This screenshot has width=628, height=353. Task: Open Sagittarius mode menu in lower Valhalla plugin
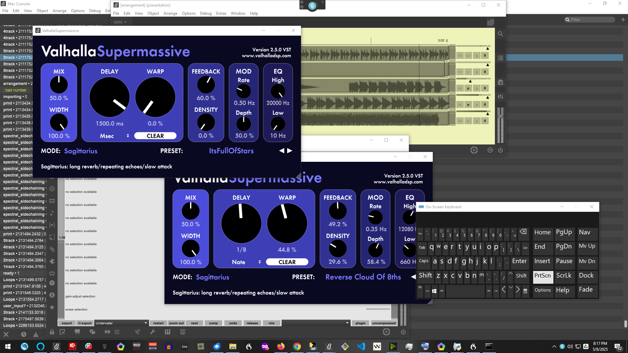pos(212,277)
